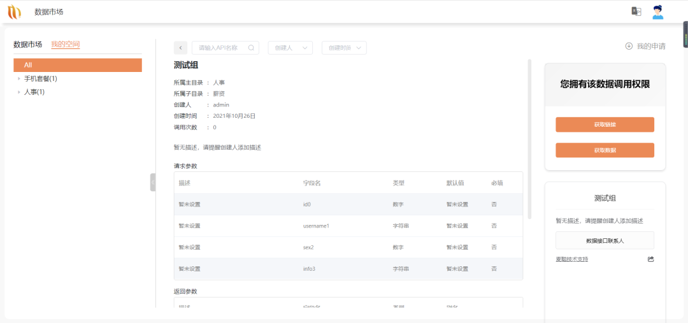This screenshot has height=323, width=688.
Task: Click the back arrow button
Action: click(181, 48)
